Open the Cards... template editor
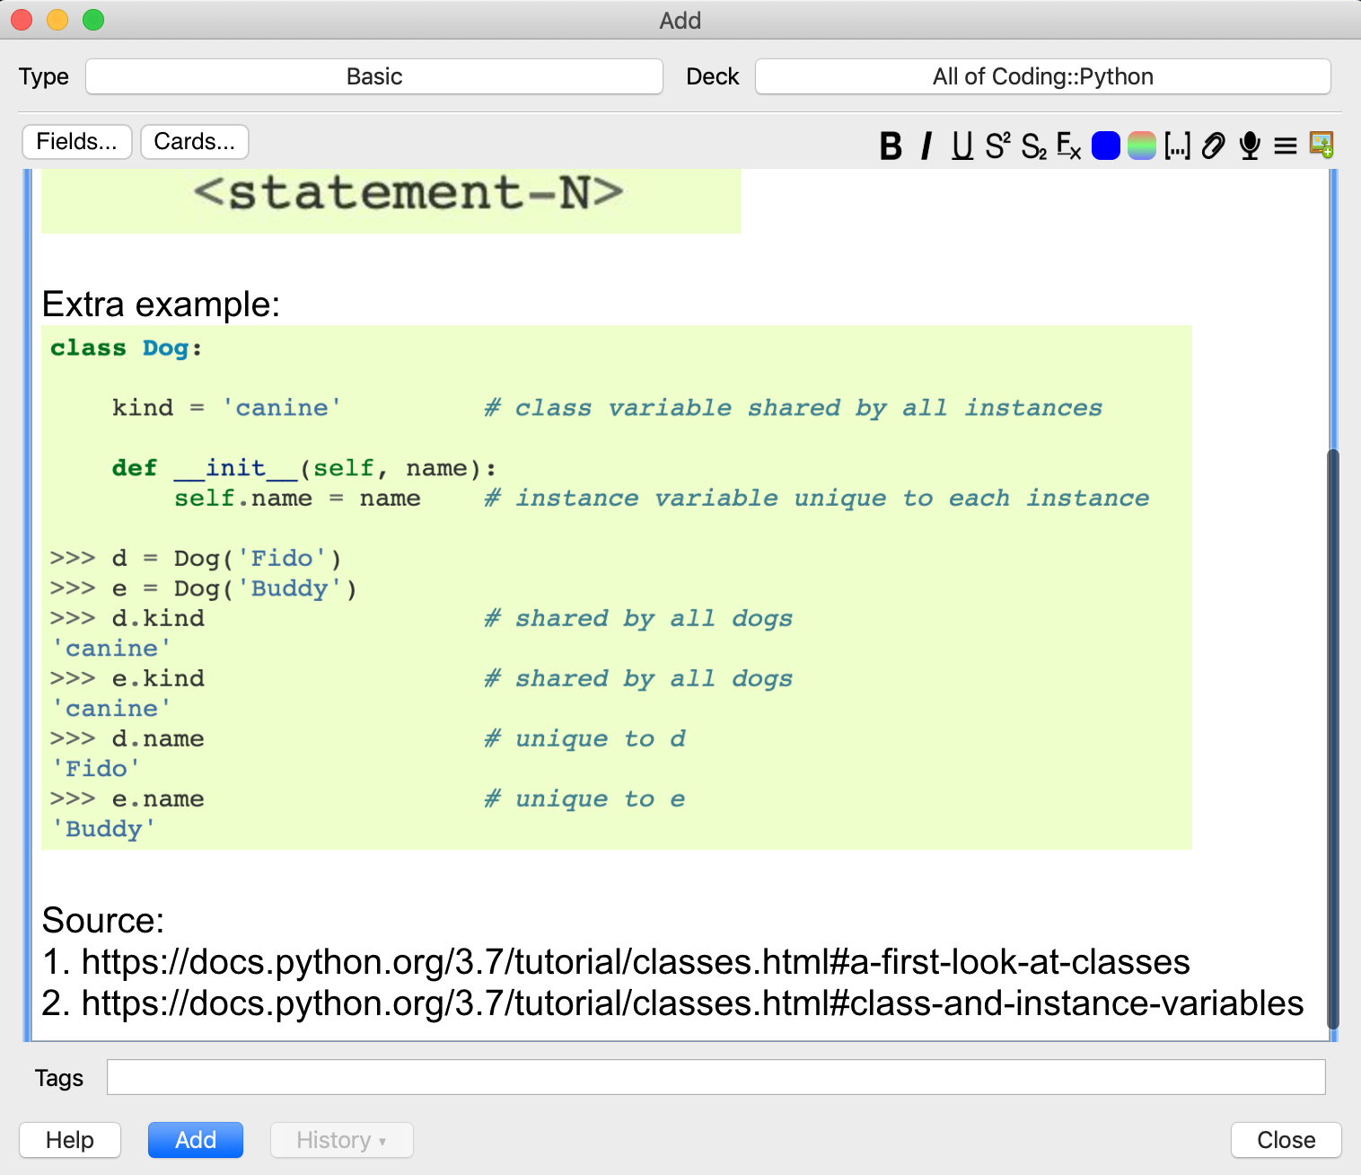The width and height of the screenshot is (1361, 1175). 195,142
